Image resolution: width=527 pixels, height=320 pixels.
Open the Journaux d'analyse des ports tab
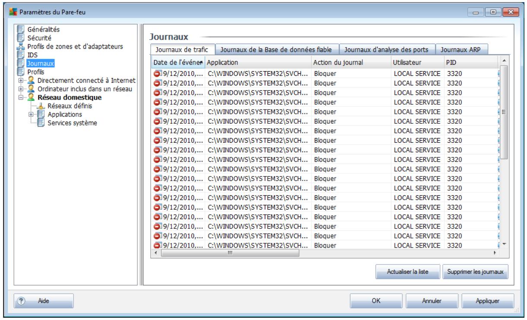(x=387, y=50)
